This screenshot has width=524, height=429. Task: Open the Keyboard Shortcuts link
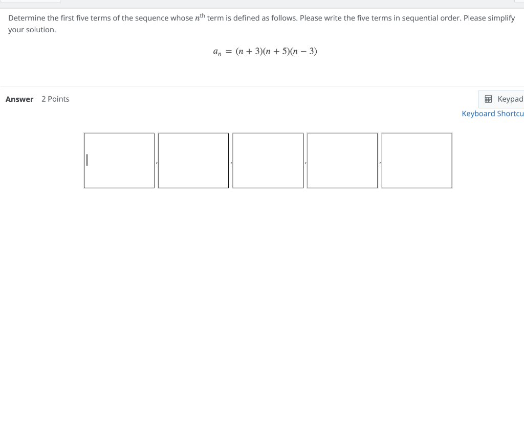pos(492,113)
